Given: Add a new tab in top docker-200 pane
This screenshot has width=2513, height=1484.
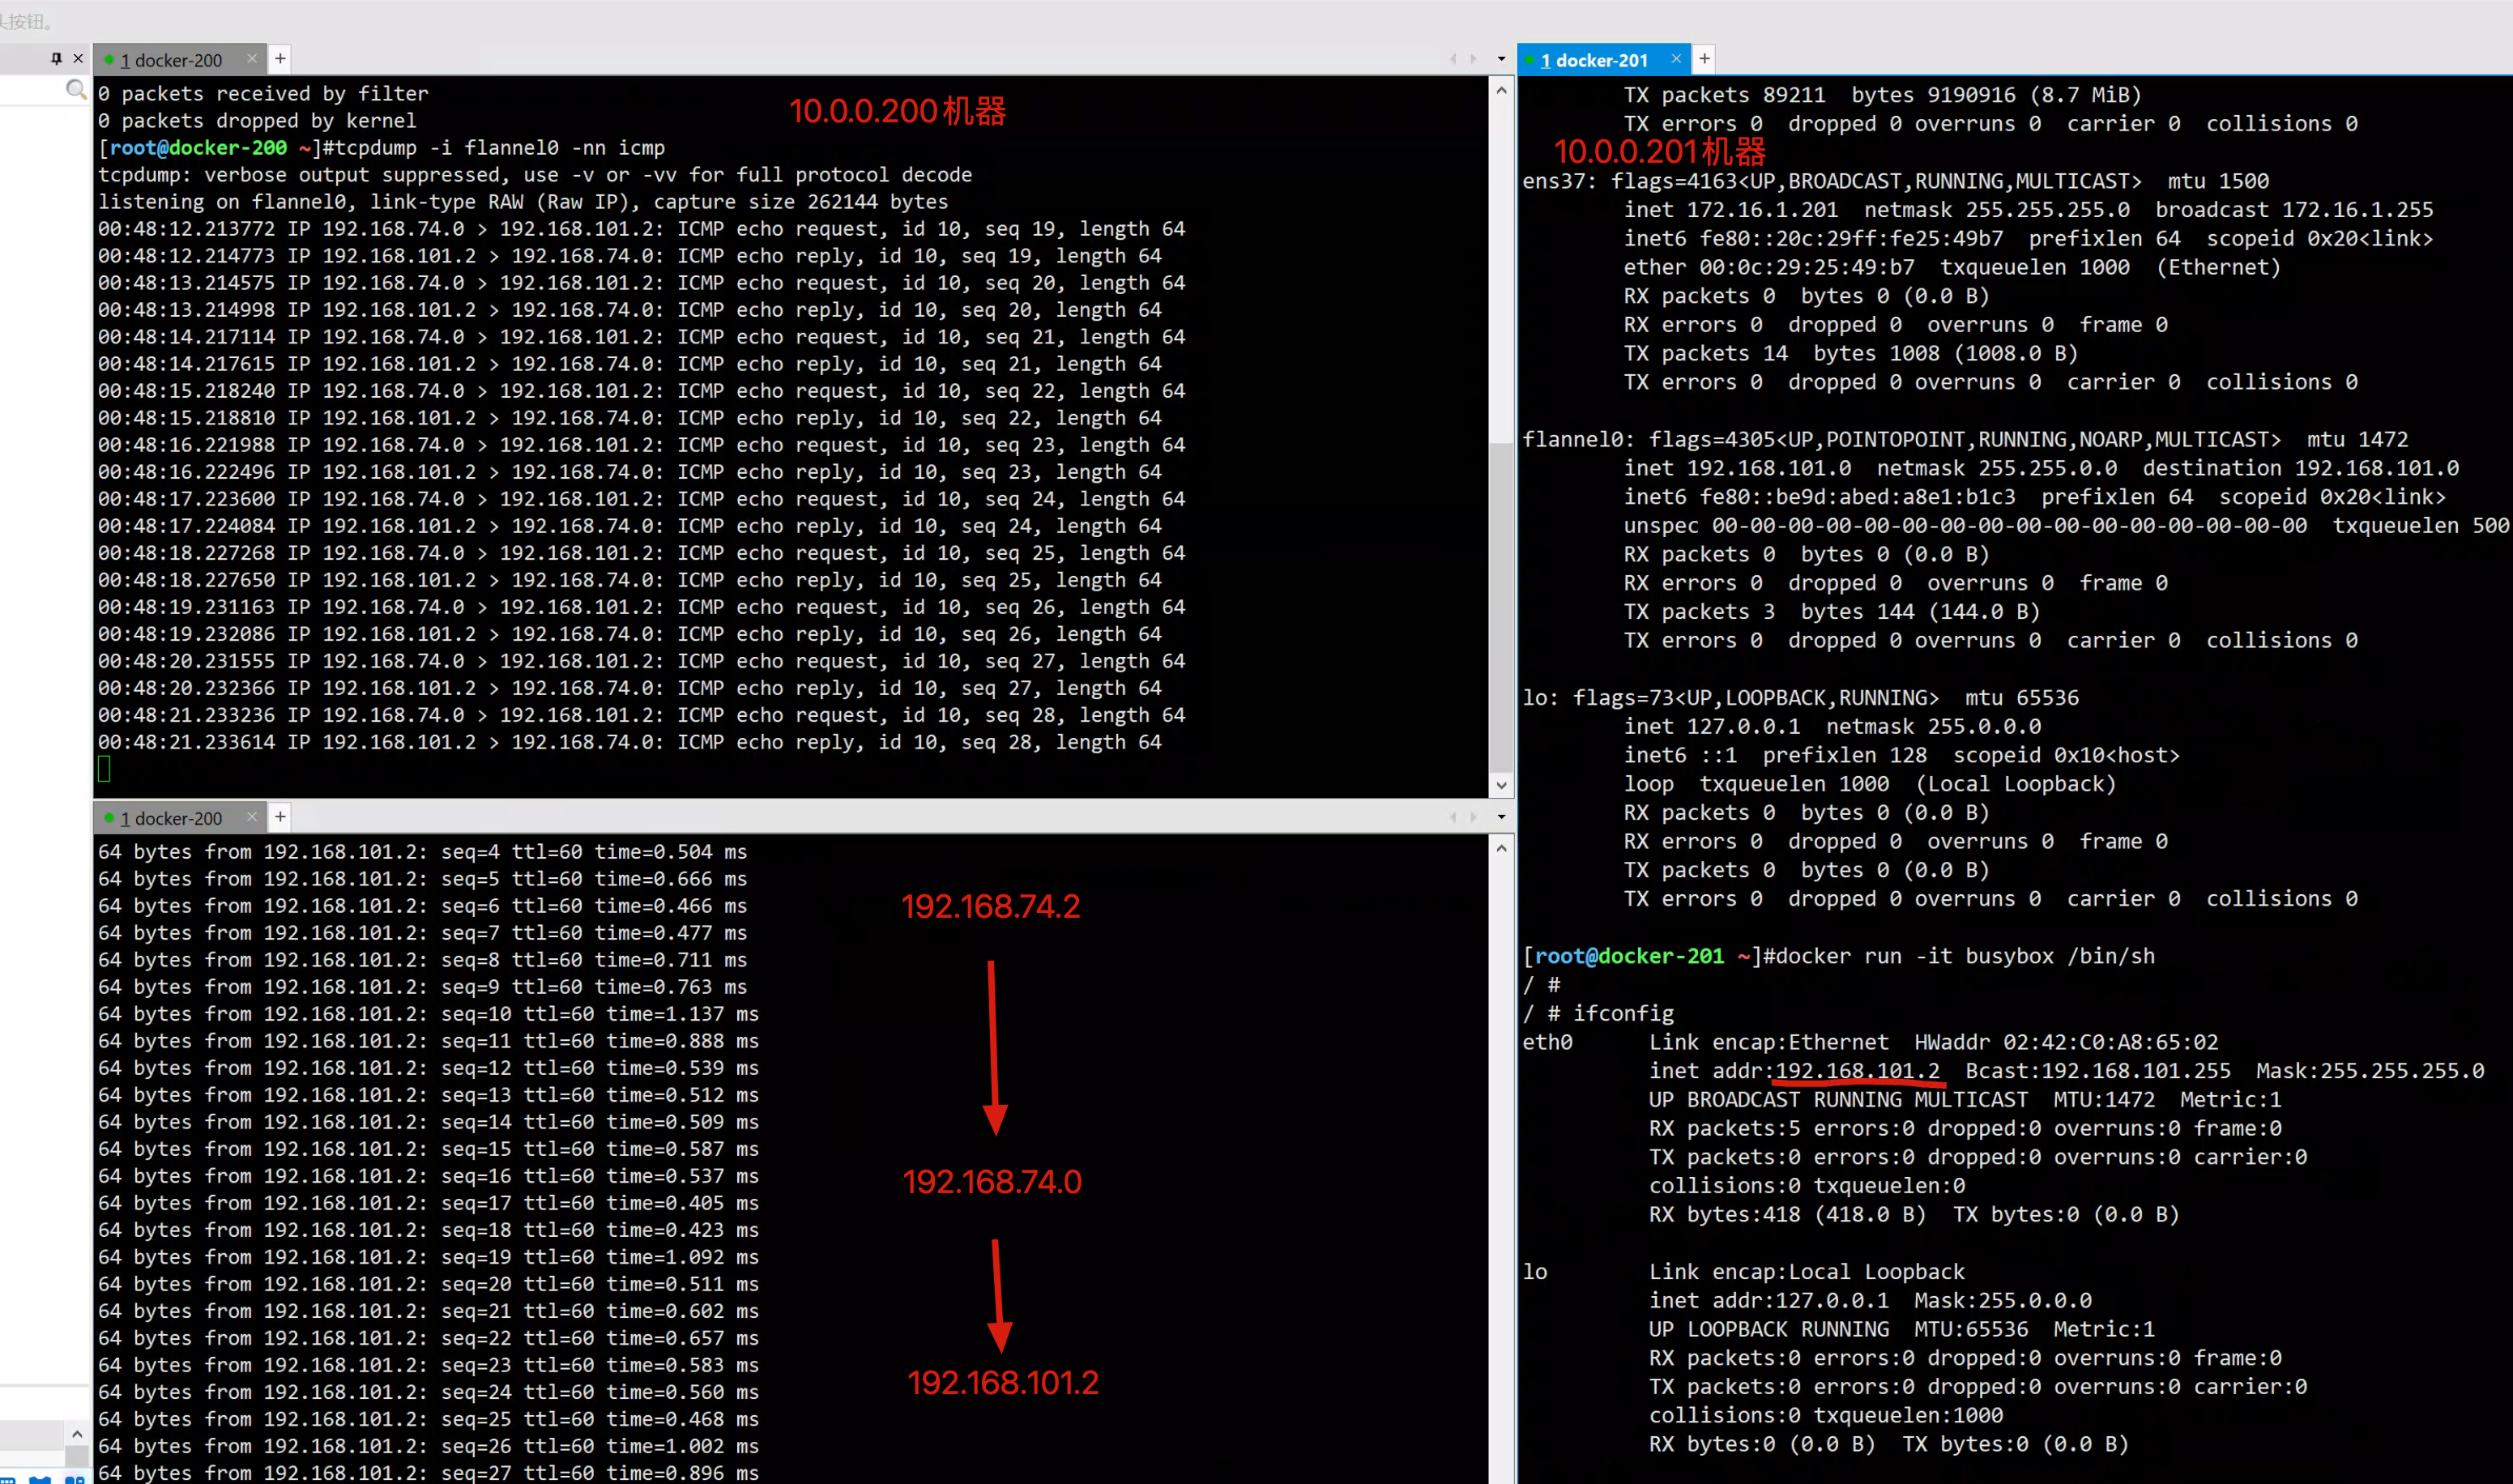Looking at the screenshot, I should 281,59.
